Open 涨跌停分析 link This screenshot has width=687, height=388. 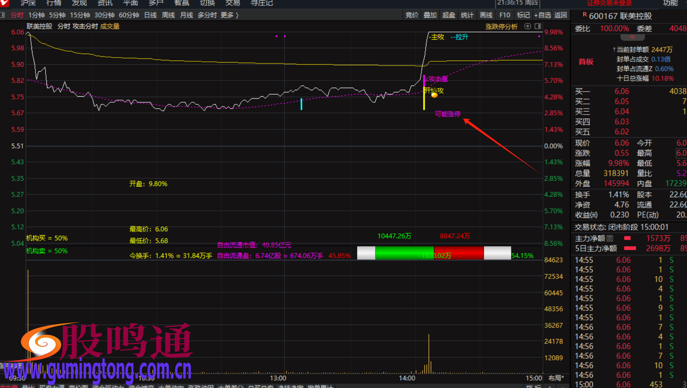tap(501, 27)
